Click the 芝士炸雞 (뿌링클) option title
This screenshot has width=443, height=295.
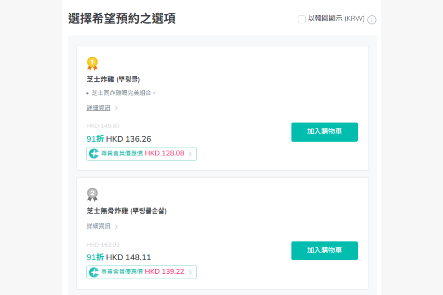pyautogui.click(x=113, y=79)
